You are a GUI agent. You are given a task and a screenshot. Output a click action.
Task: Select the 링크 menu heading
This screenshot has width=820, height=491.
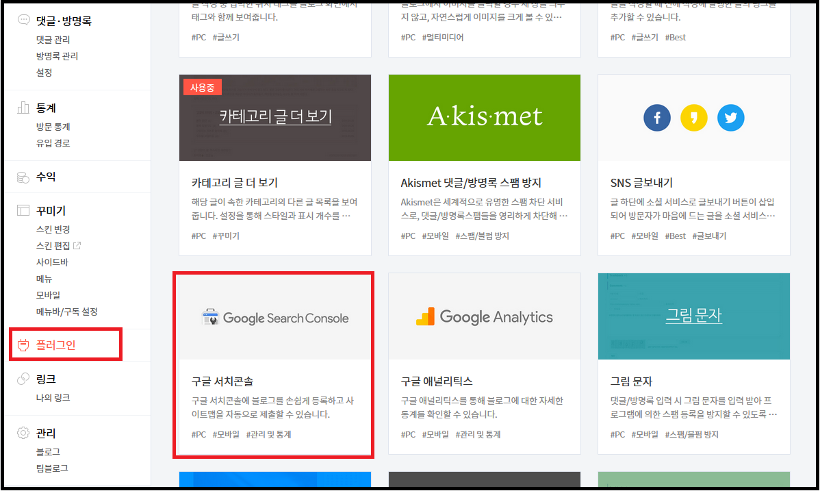(x=46, y=379)
